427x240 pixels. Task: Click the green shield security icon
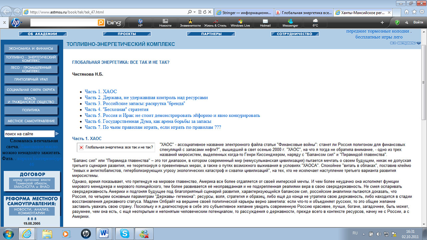coord(397,22)
